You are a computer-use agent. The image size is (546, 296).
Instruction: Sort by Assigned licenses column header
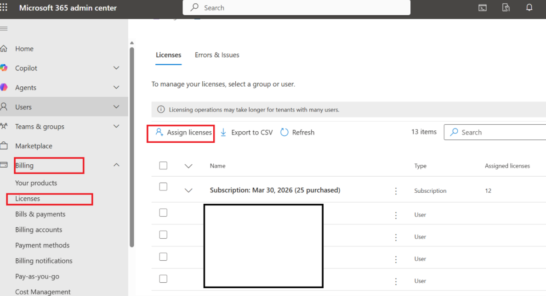pyautogui.click(x=507, y=166)
